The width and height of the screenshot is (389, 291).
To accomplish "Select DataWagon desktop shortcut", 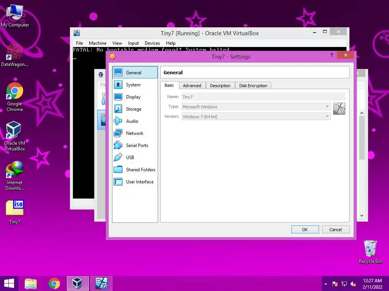I will click(15, 55).
